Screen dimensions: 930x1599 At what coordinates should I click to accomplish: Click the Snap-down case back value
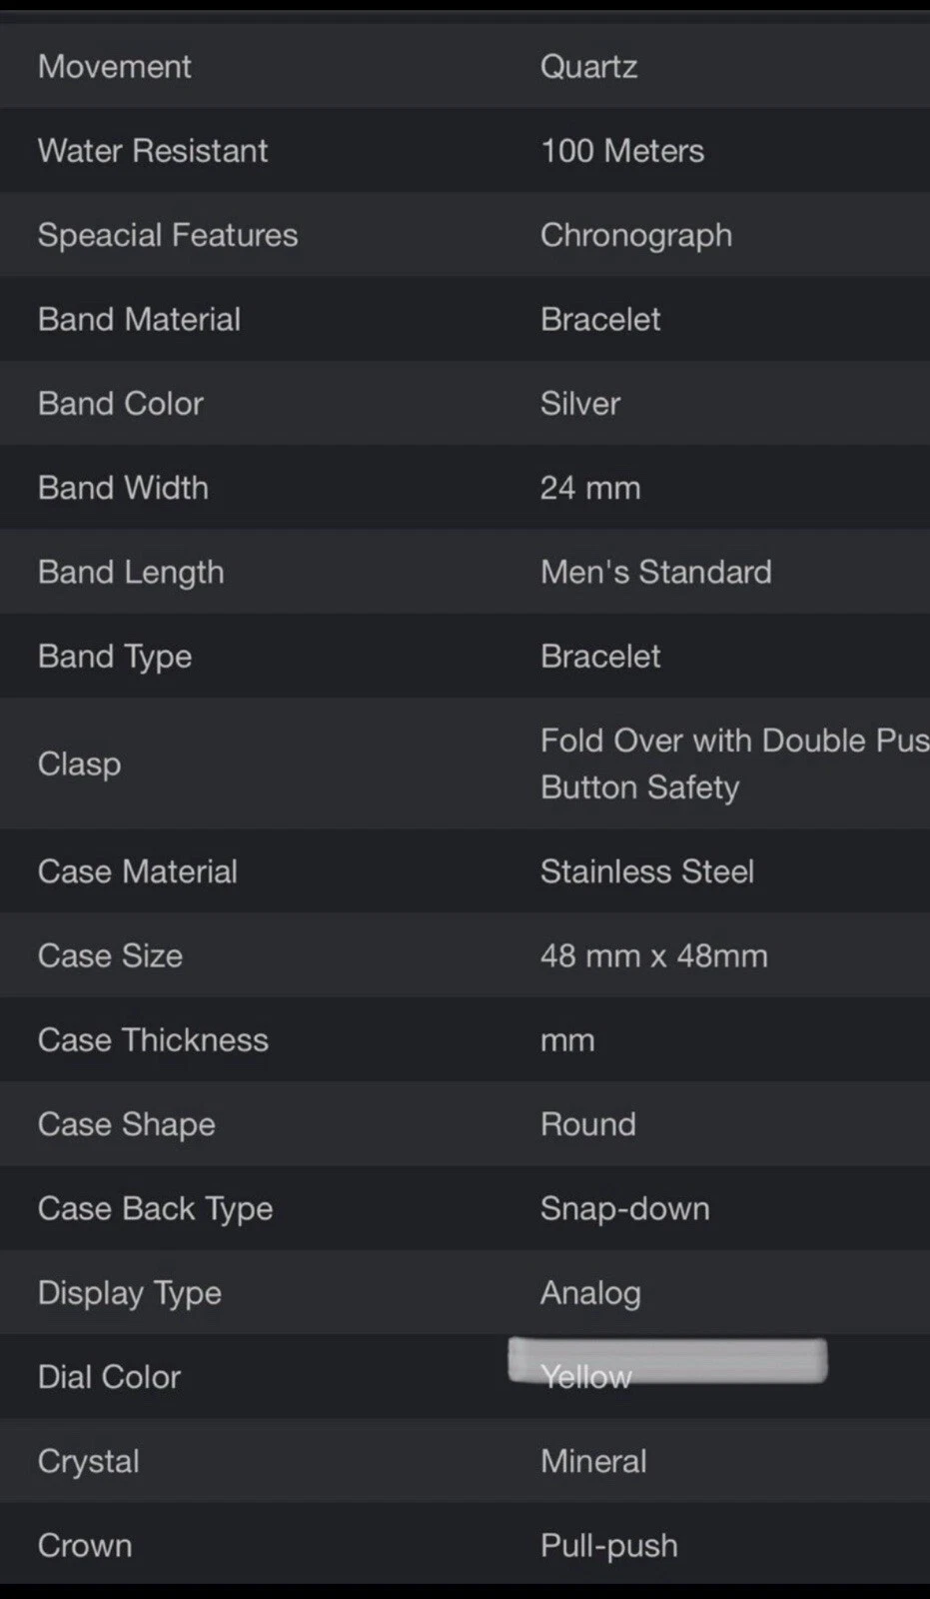click(x=625, y=1209)
